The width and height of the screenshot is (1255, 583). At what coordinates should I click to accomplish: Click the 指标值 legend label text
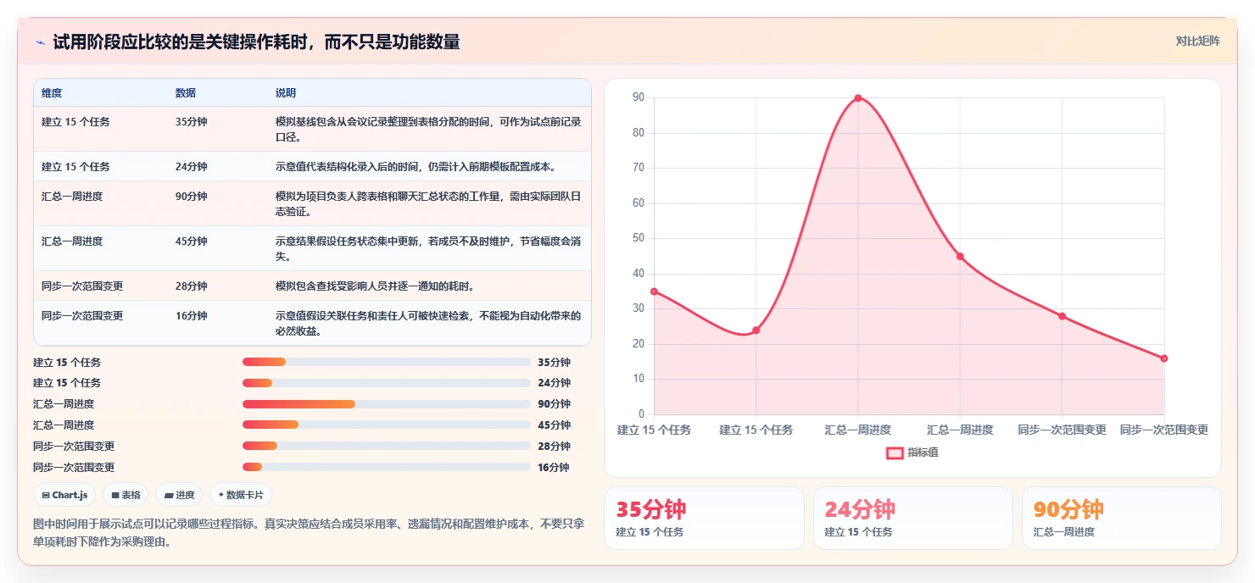point(923,453)
